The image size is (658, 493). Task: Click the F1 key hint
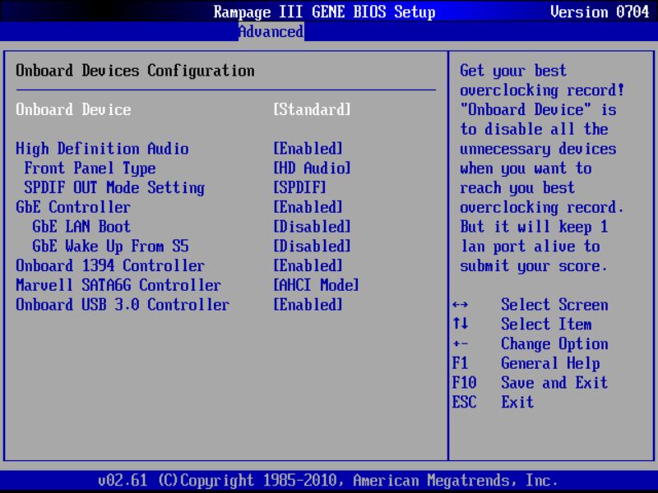pos(461,362)
